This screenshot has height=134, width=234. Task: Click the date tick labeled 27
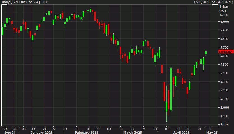tap(54, 129)
